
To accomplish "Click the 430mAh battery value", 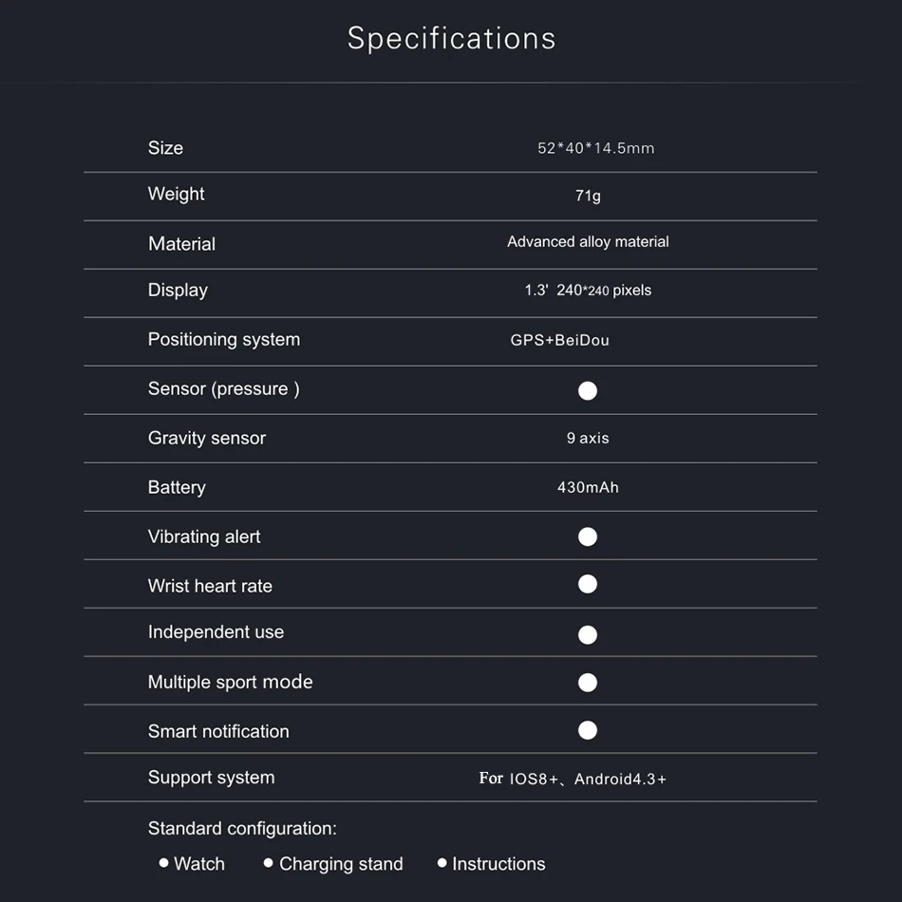I will (x=588, y=487).
